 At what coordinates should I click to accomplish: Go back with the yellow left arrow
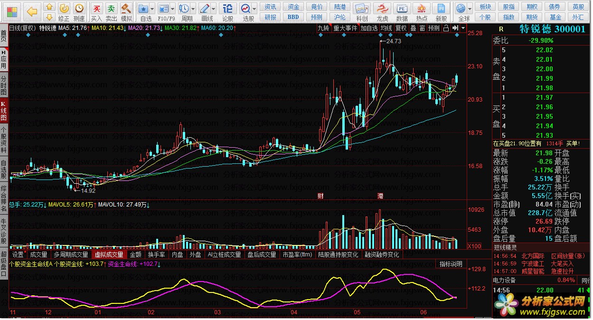click(32, 11)
